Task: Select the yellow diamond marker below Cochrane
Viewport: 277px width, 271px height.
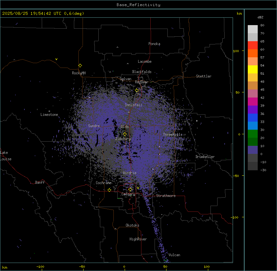Action: coord(109,190)
